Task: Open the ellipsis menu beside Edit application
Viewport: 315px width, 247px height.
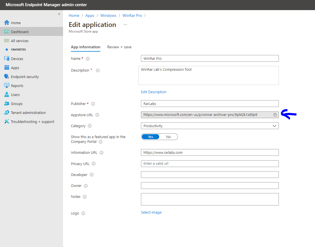Action: pos(125,25)
